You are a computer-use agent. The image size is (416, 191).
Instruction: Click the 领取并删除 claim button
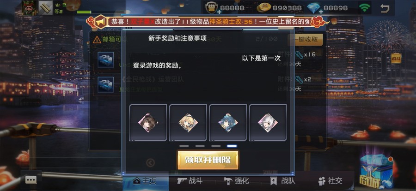[x=208, y=160]
